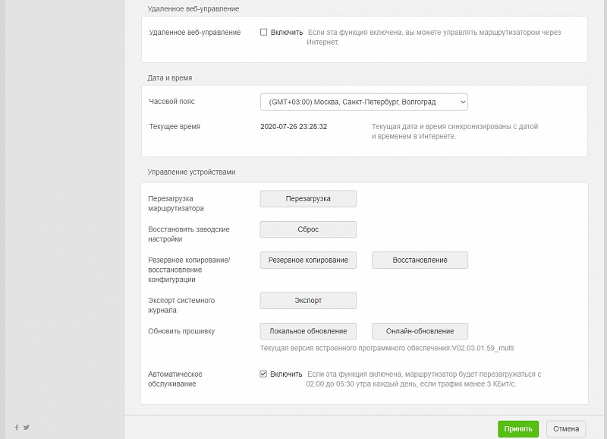Click the Текущее время label
The image size is (607, 439).
tap(175, 127)
